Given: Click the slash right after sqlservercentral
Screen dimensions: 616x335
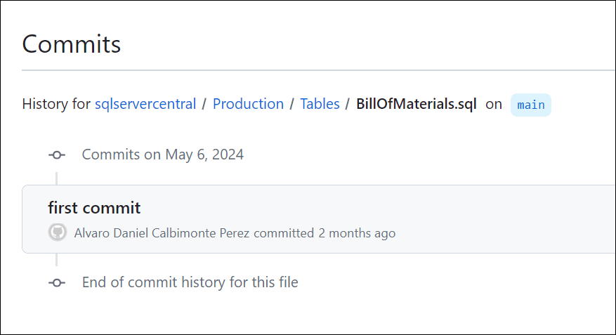Looking at the screenshot, I should coord(204,104).
